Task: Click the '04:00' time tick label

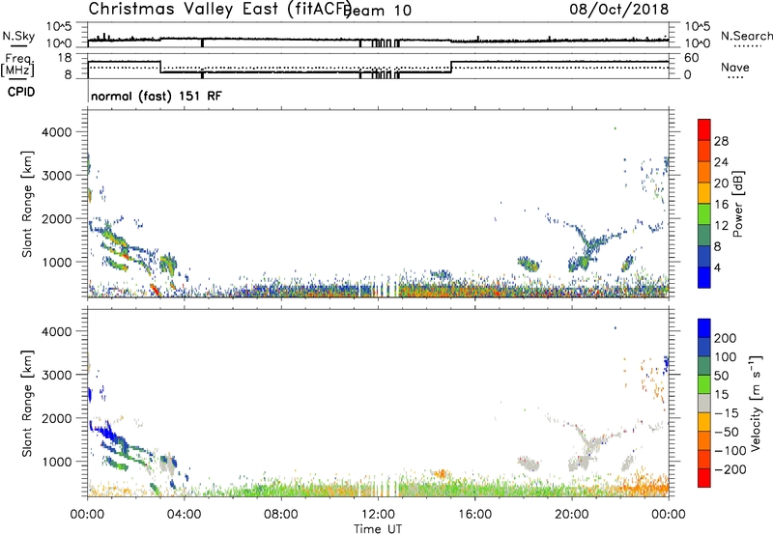Action: (185, 515)
